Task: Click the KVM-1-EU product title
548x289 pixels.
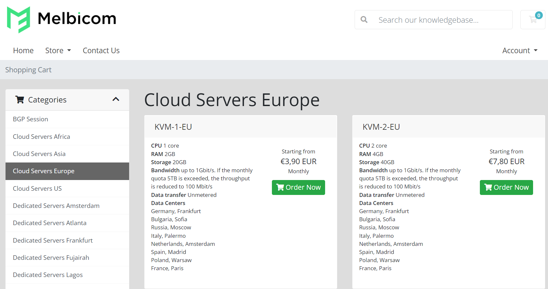Action: click(173, 127)
